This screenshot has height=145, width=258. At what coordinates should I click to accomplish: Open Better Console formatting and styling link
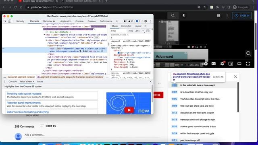click(28, 112)
